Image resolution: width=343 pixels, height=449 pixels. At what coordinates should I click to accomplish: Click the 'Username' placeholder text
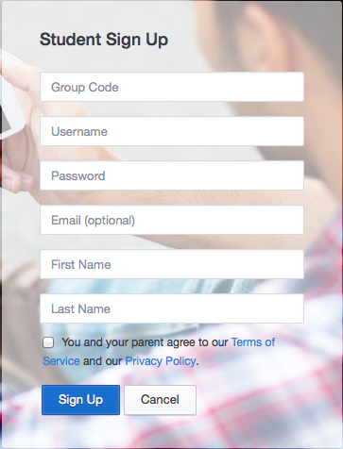[79, 131]
